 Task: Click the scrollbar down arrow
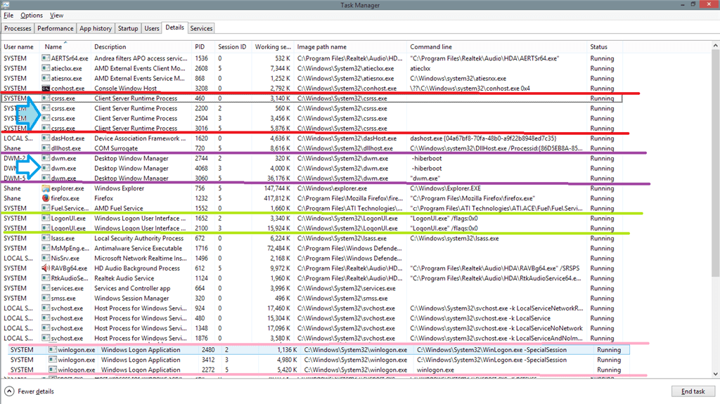pos(715,374)
